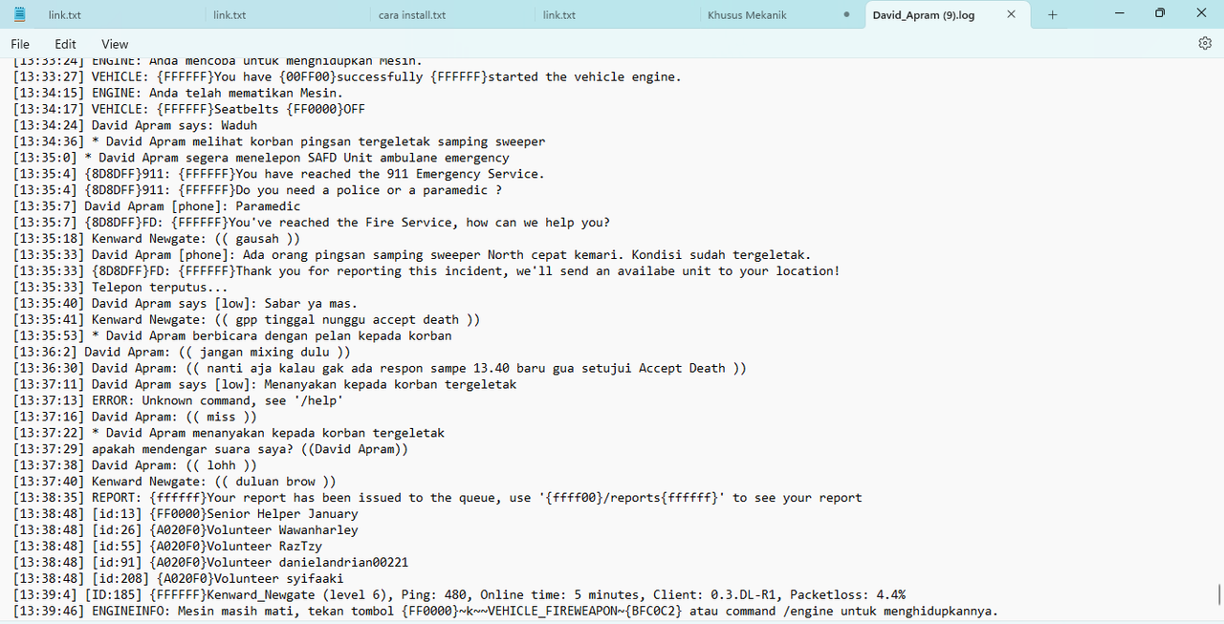1224x624 pixels.
Task: Click the line 'David Apram says: Waduh'
Action: (135, 125)
